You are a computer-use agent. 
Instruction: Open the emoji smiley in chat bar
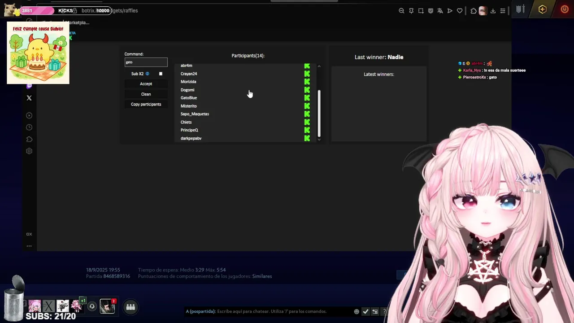coord(357,311)
